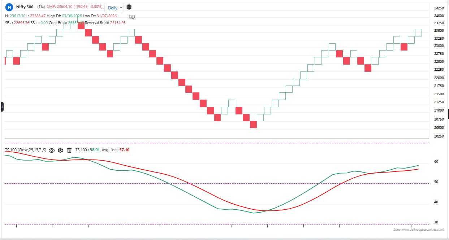Click the High Dt: 03/08/2026 text

tap(64, 16)
